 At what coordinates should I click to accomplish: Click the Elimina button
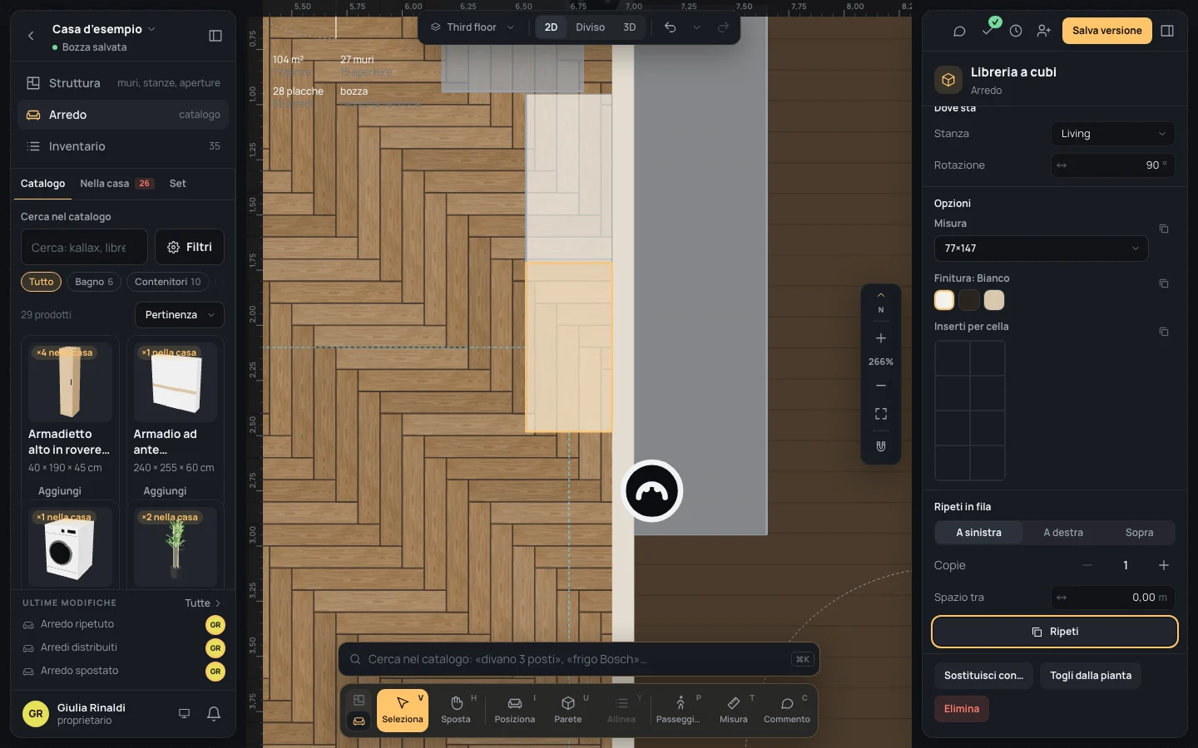(962, 709)
